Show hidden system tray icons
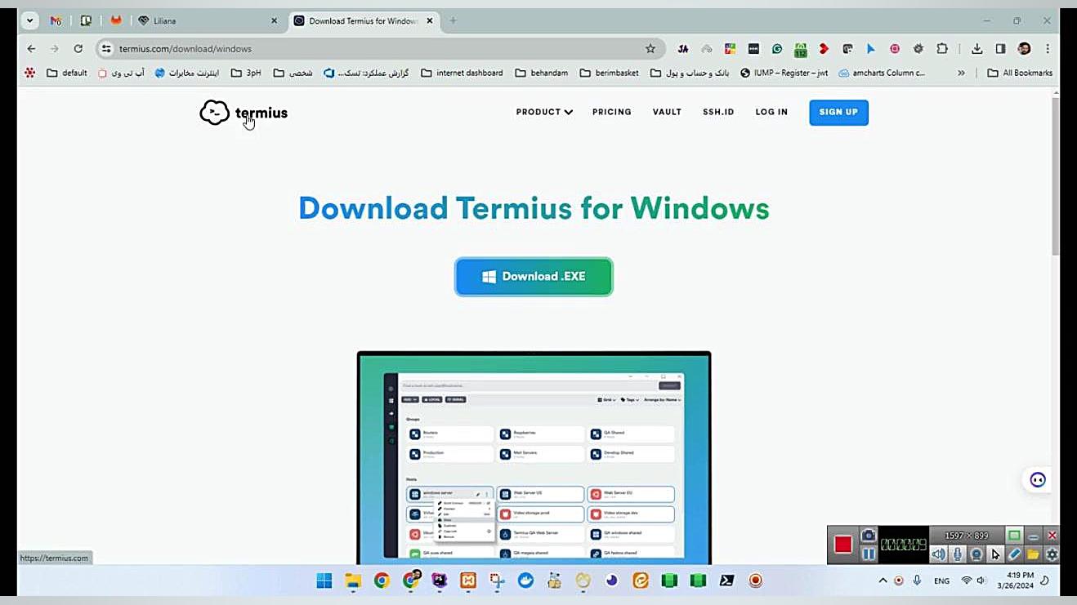Image resolution: width=1077 pixels, height=605 pixels. (883, 581)
